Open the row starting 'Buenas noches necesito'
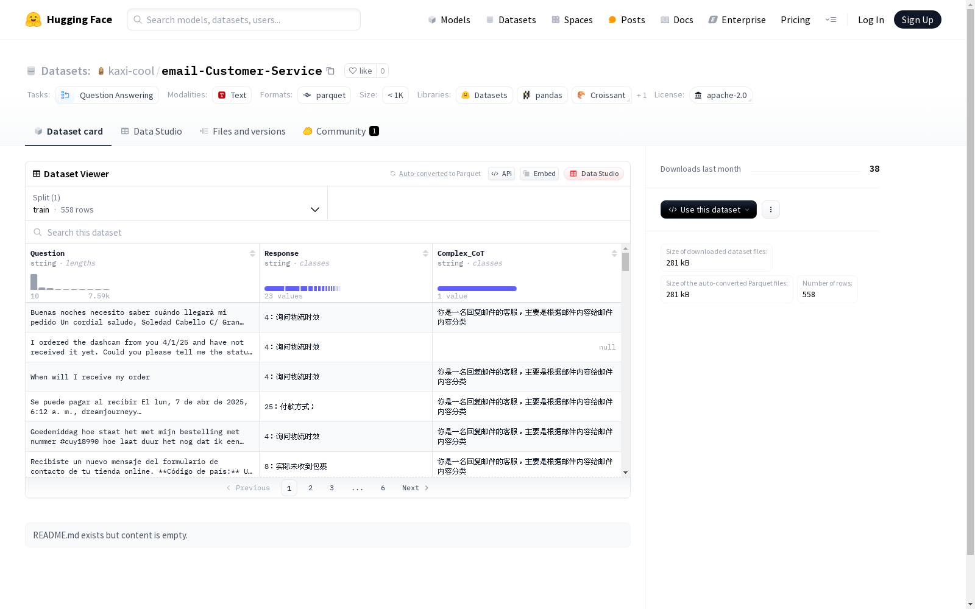 [x=323, y=317]
